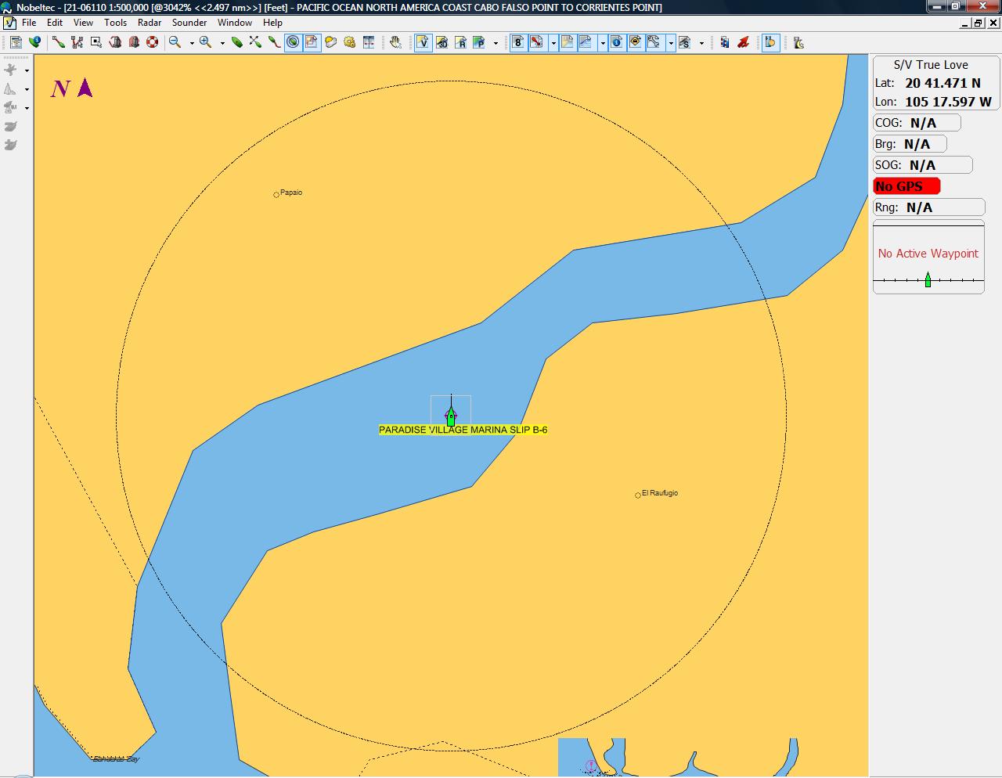
Task: Click the COG N/A readout box
Action: (917, 123)
